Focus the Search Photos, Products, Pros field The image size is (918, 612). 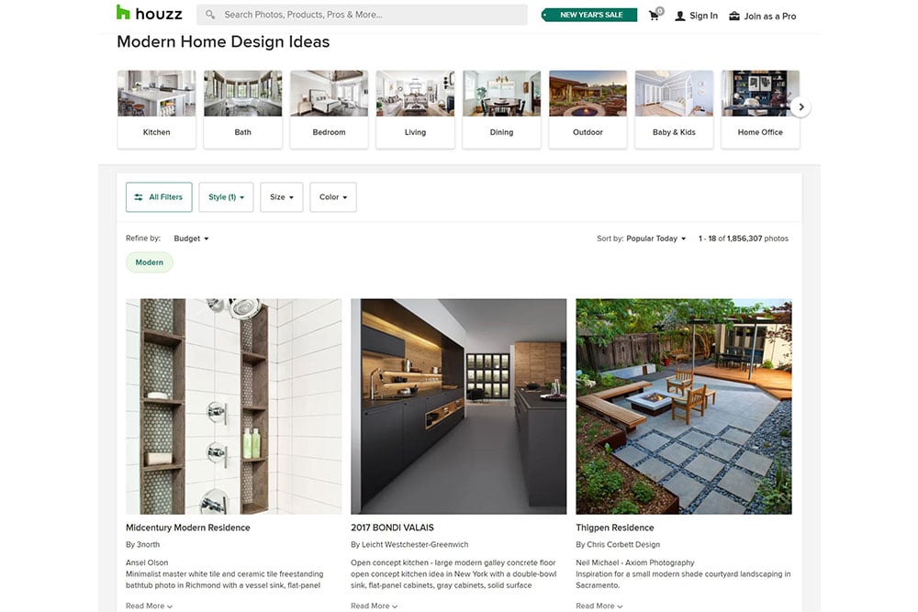[x=362, y=15]
